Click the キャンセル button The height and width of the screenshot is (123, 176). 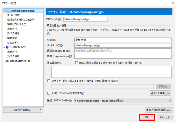[164, 118]
